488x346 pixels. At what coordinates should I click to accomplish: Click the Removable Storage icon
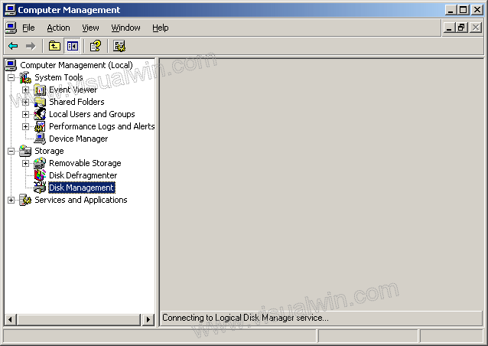[x=40, y=163]
